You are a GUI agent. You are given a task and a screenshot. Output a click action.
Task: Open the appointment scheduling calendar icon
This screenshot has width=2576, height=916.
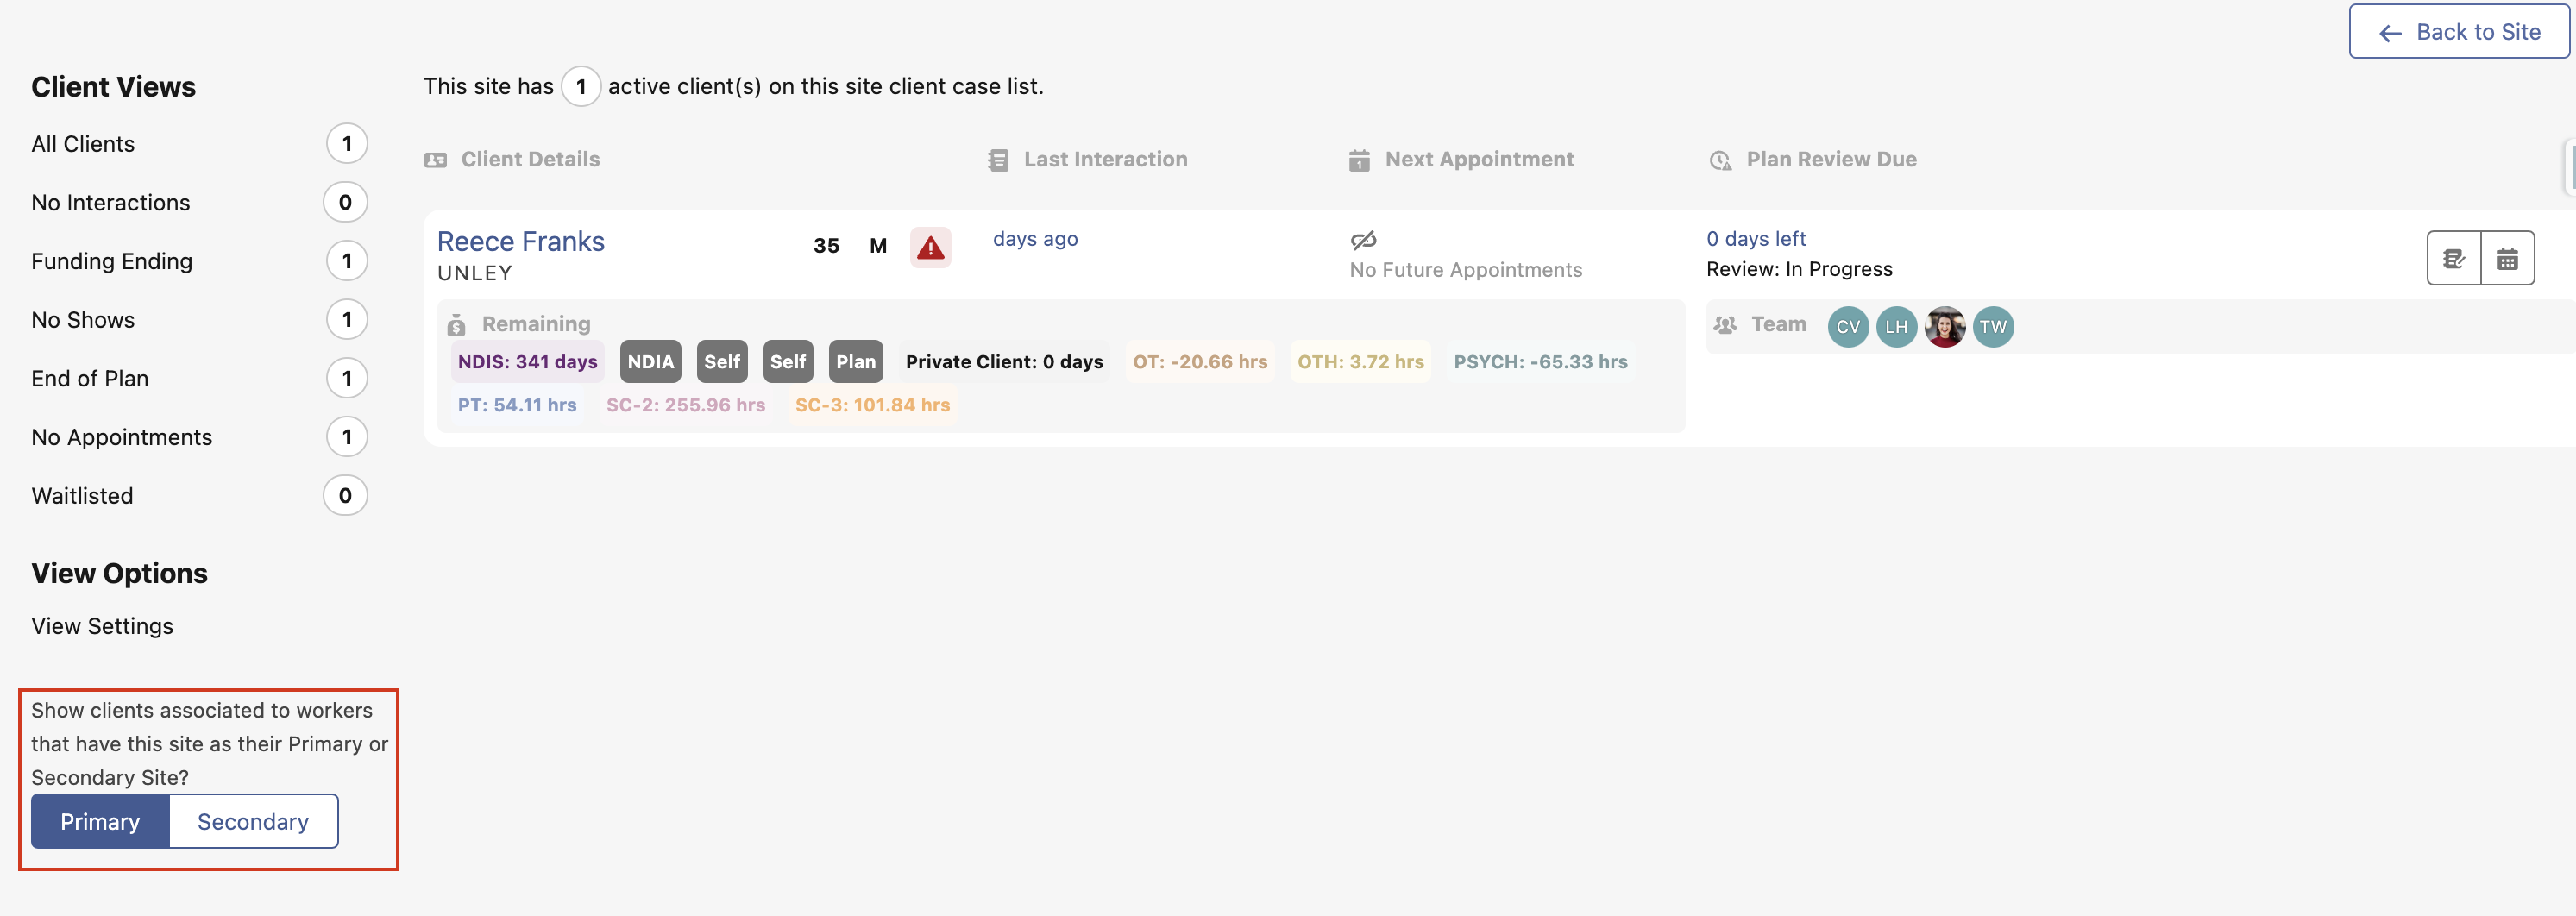pyautogui.click(x=2508, y=257)
